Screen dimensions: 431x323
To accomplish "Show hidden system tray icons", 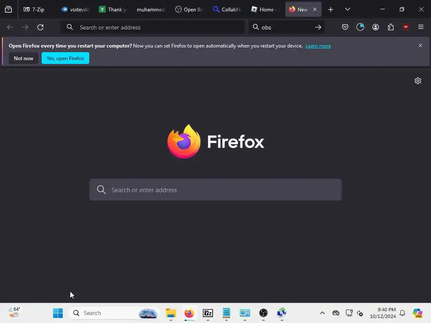I will [x=322, y=313].
